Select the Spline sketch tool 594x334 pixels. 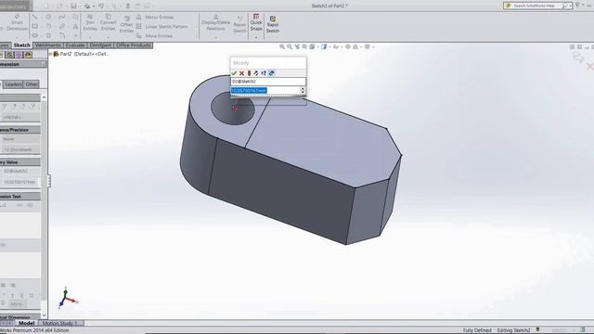(x=62, y=17)
